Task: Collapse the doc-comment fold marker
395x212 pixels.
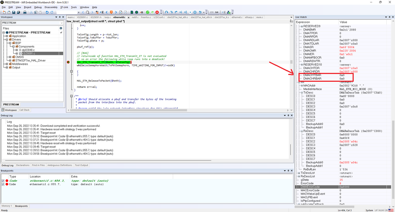Action: coord(72,96)
